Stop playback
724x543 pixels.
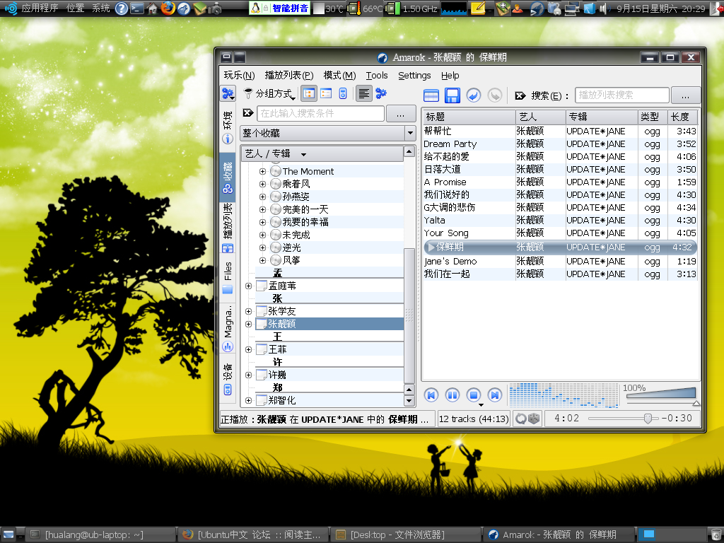pyautogui.click(x=473, y=395)
